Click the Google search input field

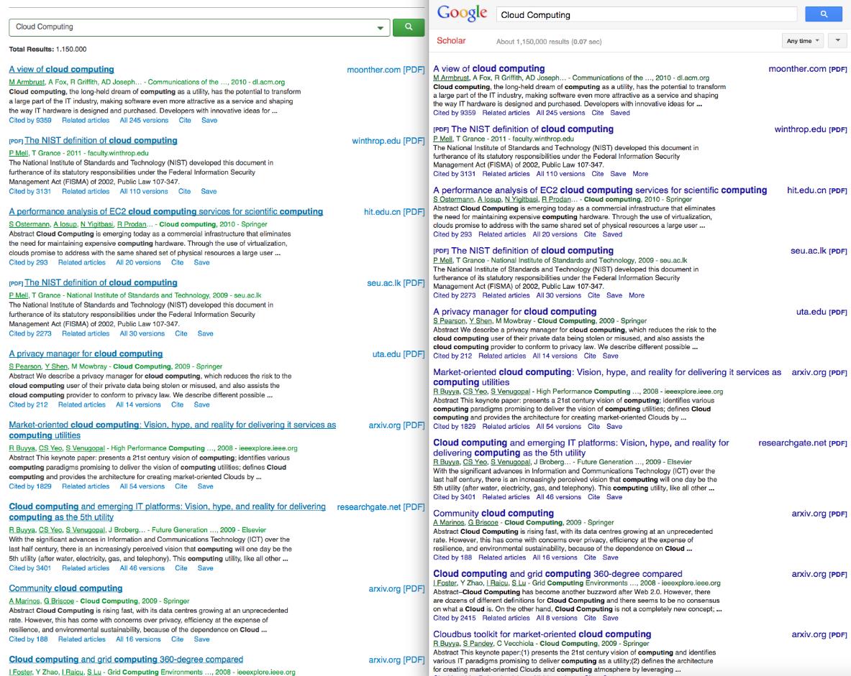[647, 14]
